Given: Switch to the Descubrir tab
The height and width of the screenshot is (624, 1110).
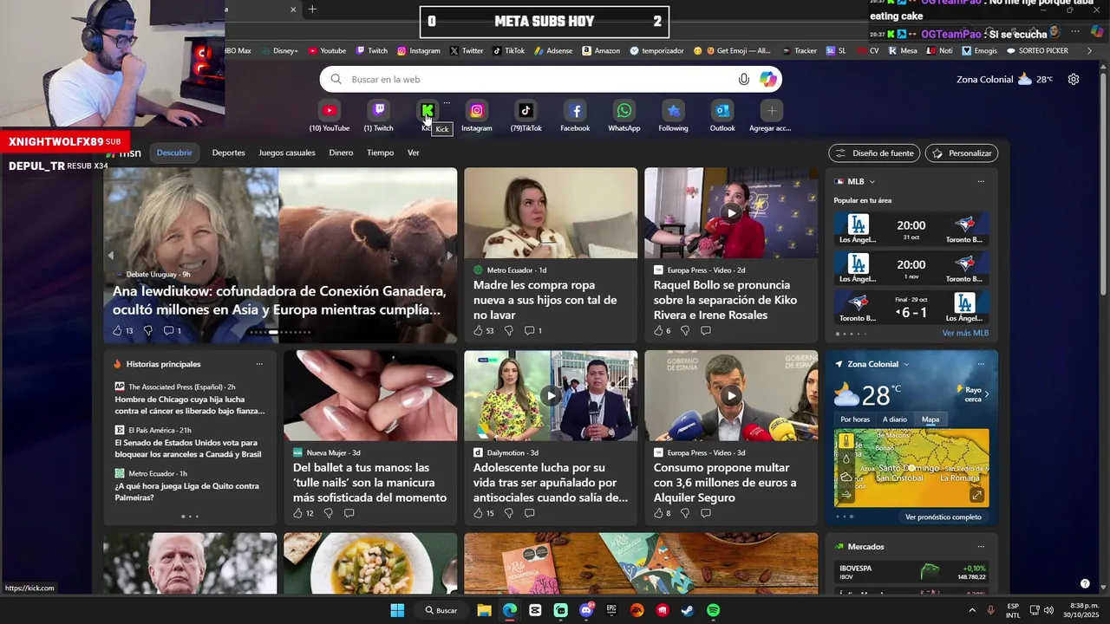Looking at the screenshot, I should tap(174, 153).
